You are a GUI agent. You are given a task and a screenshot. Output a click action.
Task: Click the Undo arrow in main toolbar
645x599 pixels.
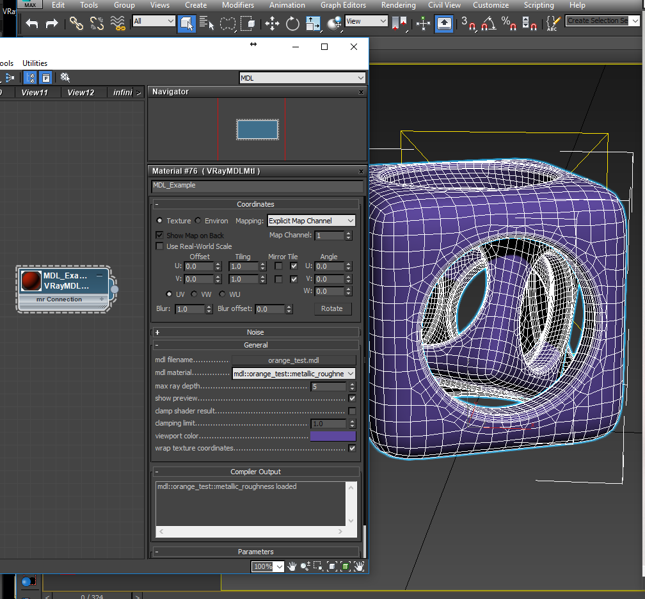click(32, 24)
